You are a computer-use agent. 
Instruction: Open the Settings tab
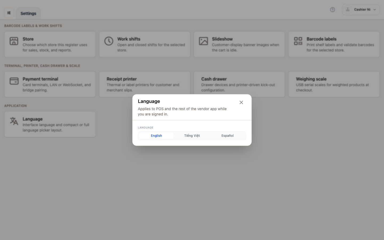[28, 13]
